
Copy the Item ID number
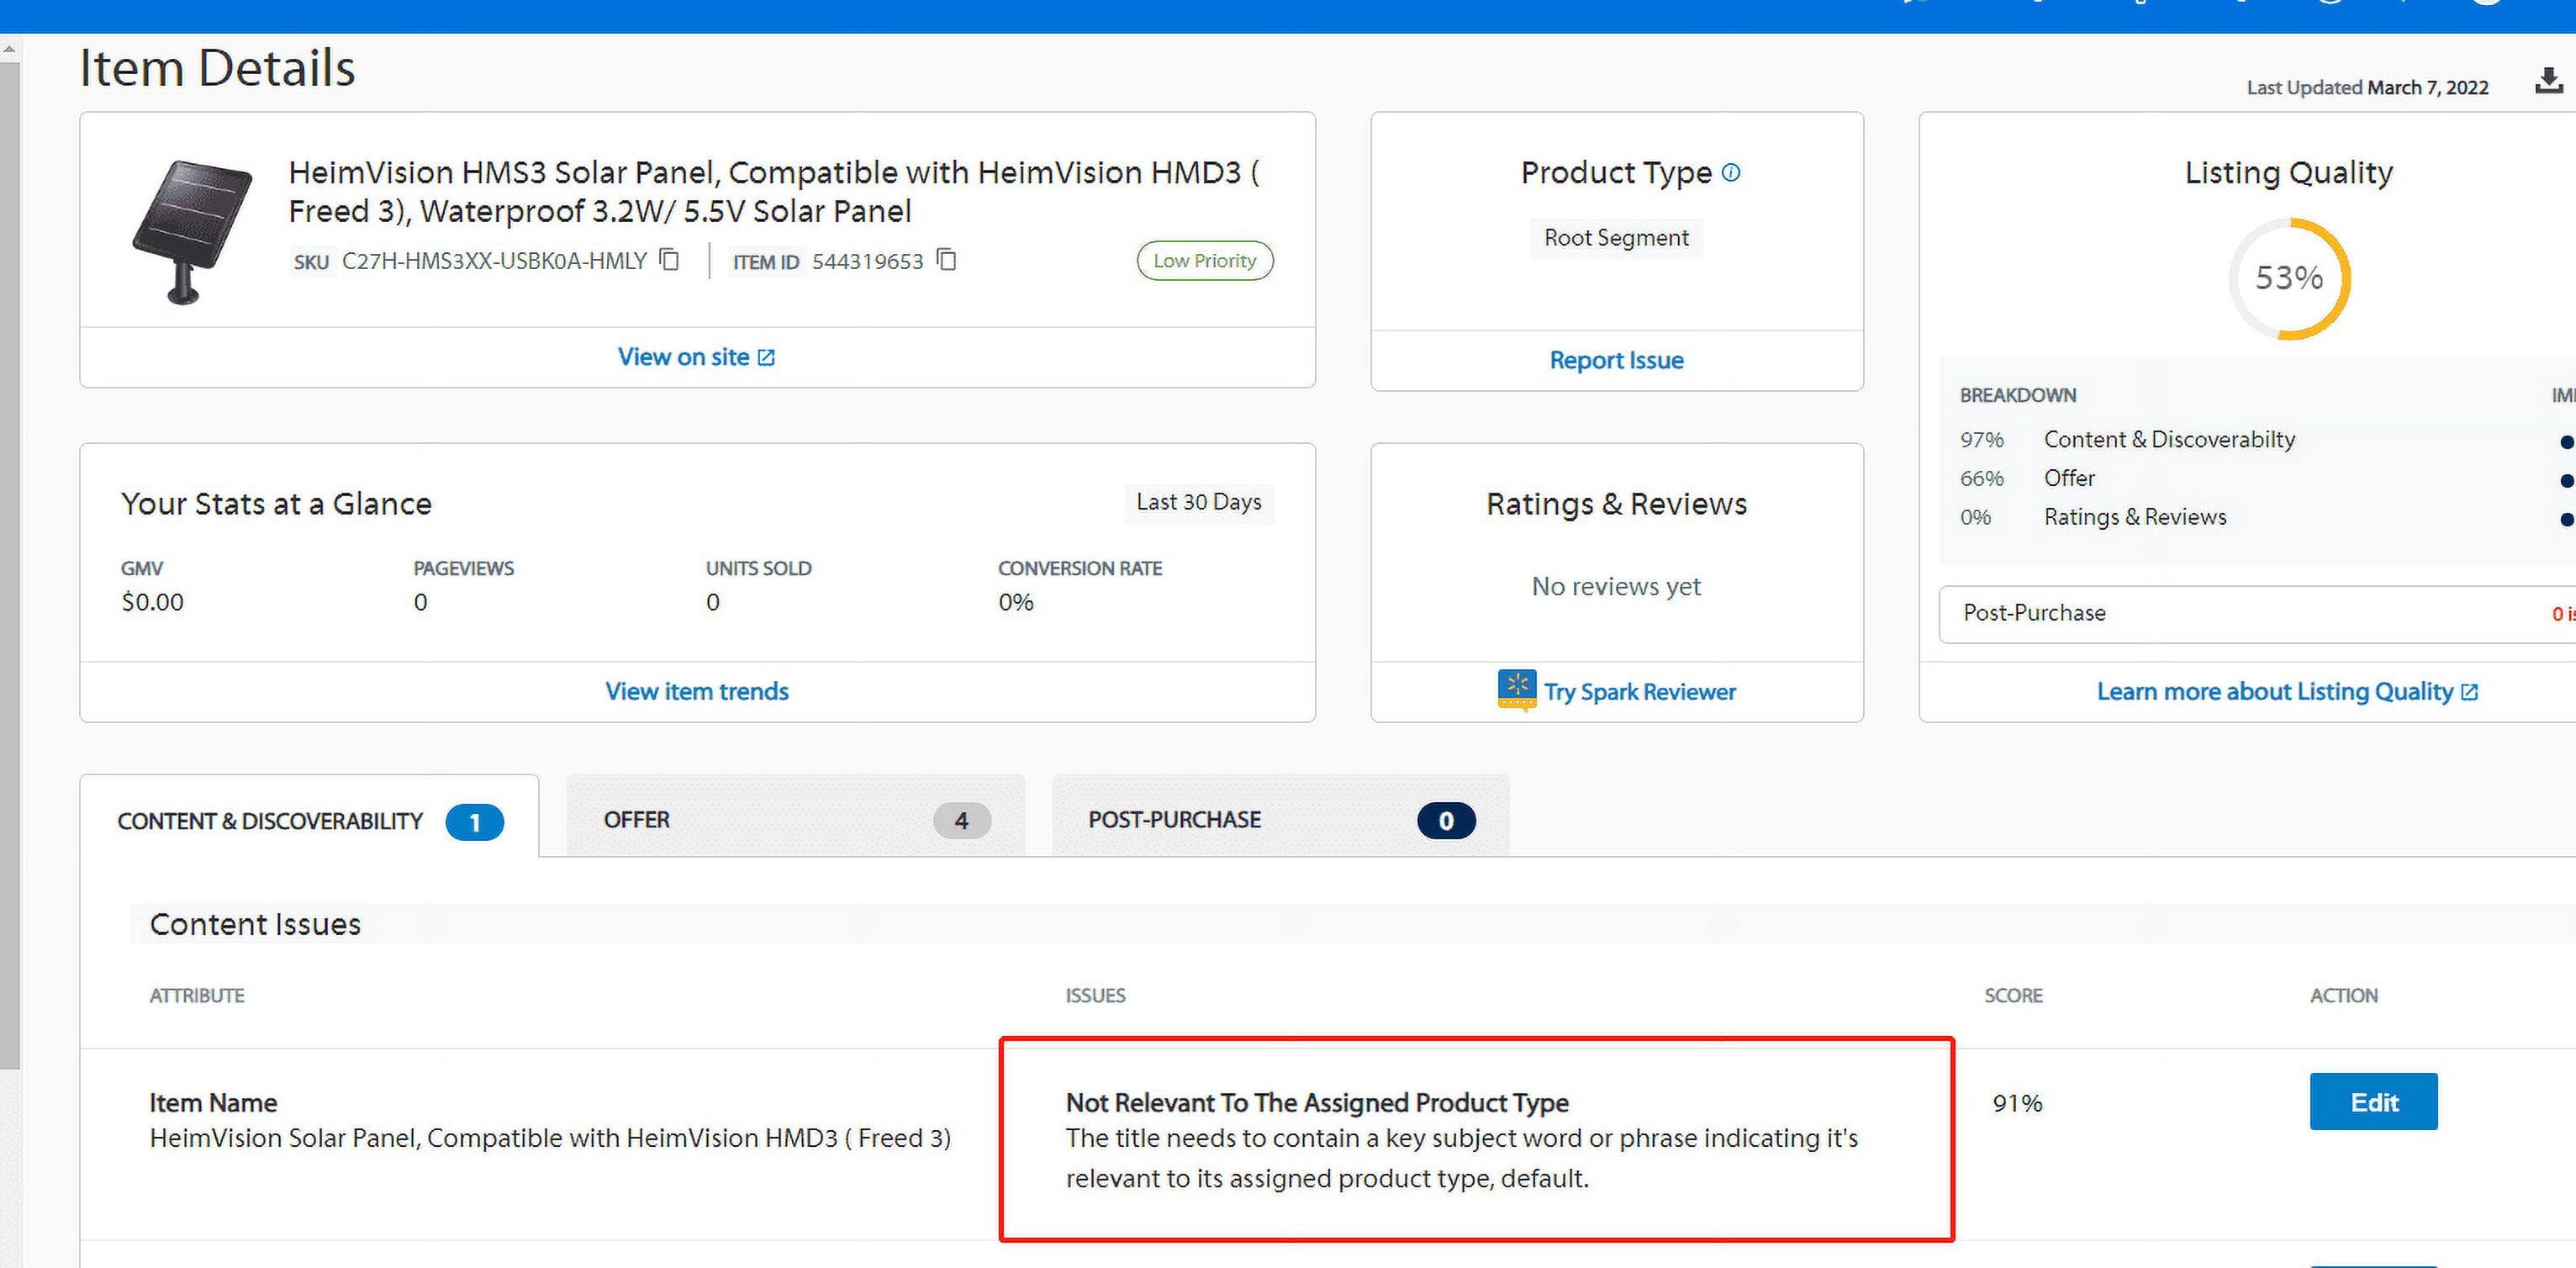(947, 261)
